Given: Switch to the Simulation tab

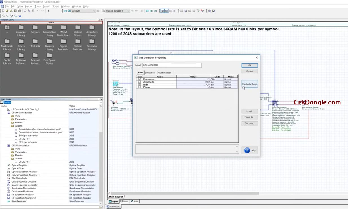Looking at the screenshot, I should click(150, 73).
